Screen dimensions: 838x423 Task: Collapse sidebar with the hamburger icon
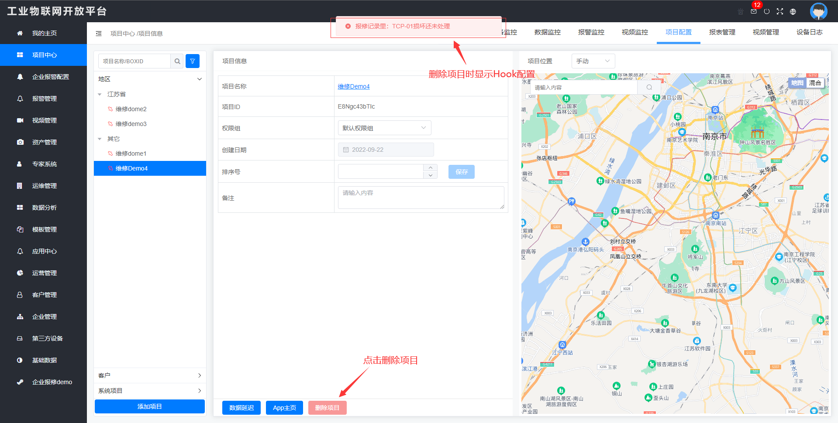tap(99, 34)
